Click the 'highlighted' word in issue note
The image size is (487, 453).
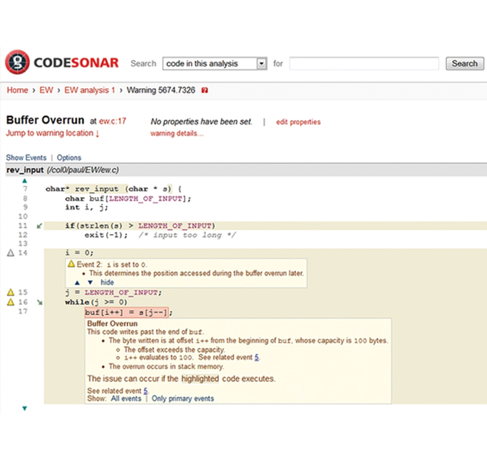(x=200, y=379)
